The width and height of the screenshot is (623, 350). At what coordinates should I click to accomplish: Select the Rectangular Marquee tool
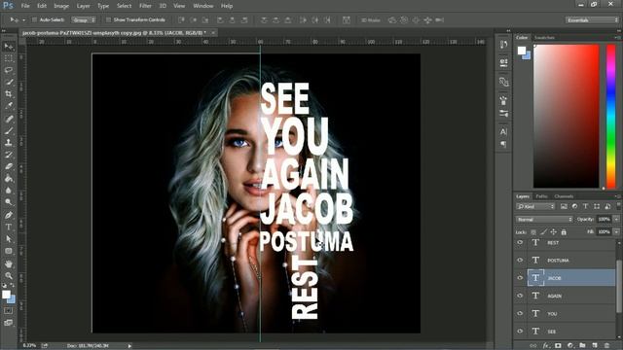click(9, 58)
